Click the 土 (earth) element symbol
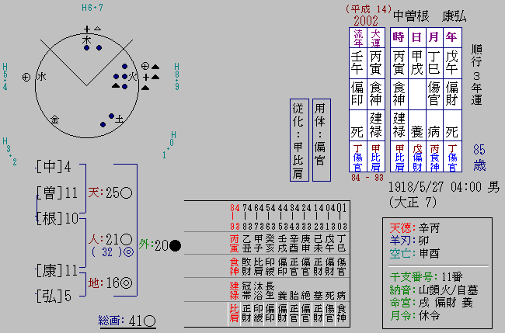The height and width of the screenshot is (333, 505). tap(119, 121)
